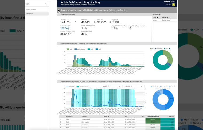This screenshot has height=130, width=203.
Task: Click info icon next to brand header
Action: tap(71, 117)
